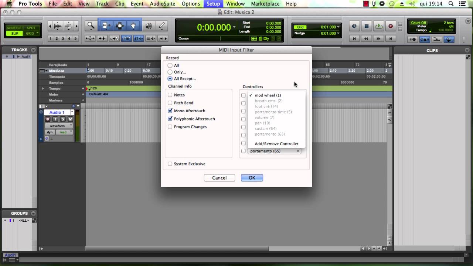Open the Audio 1 track name dropdown arrow

click(71, 112)
